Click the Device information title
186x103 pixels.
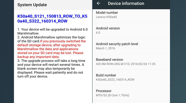pos(126,3)
